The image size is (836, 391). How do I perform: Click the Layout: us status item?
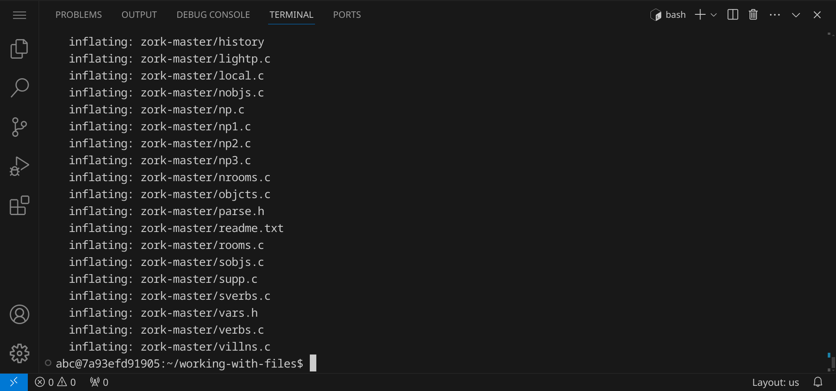[775, 382]
